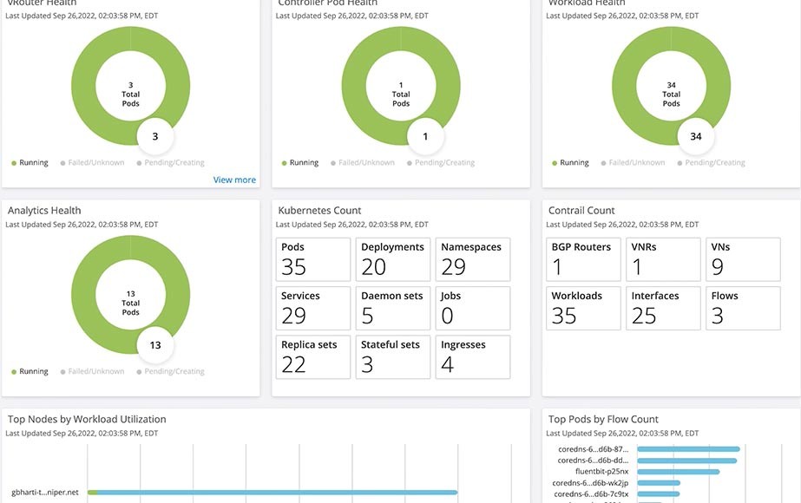The width and height of the screenshot is (801, 503).
Task: Open the Replica sets tile showing 22
Action: coord(312,356)
